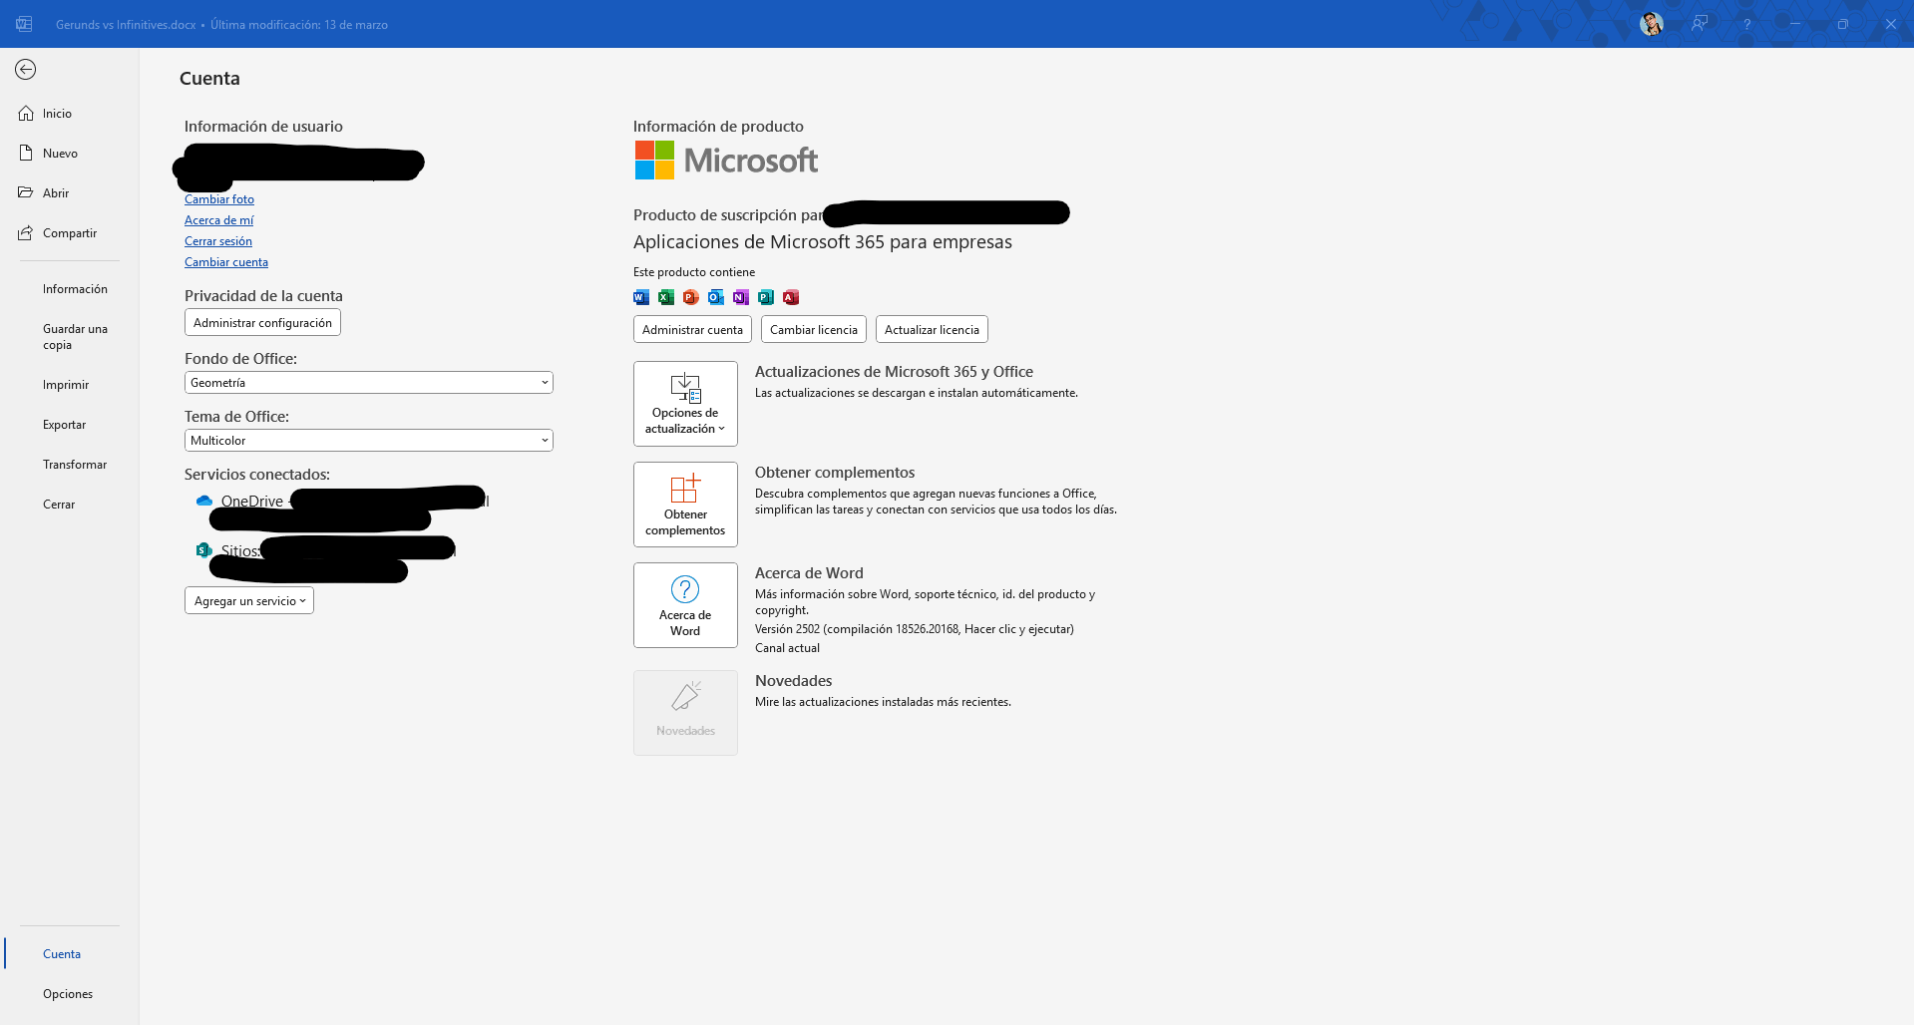Viewport: 1914px width, 1025px height.
Task: Click the Servicios conectados heading
Action: [x=257, y=475]
